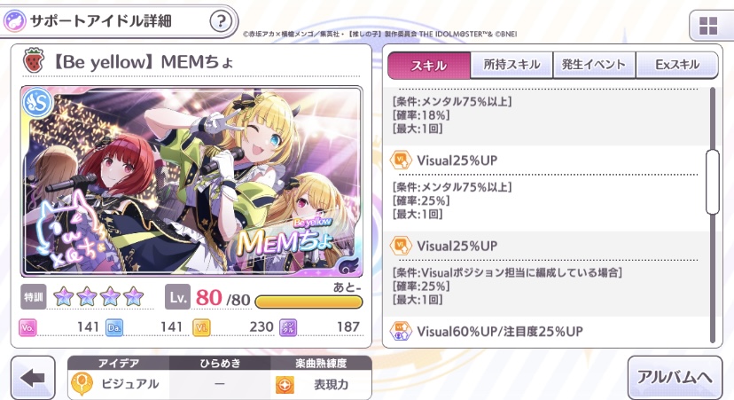Switch to the 所持スキル tab
734x400 pixels.
[x=511, y=65]
